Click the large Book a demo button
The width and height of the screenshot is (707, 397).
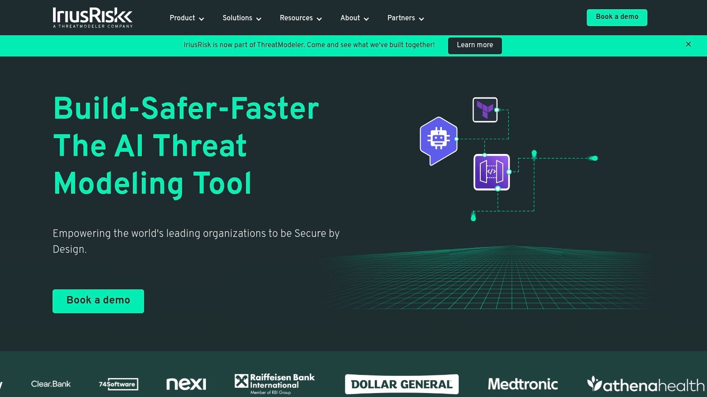tap(98, 301)
